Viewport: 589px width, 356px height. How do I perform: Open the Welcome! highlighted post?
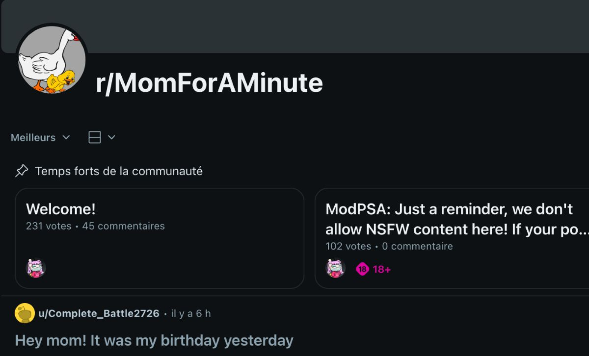(x=61, y=209)
